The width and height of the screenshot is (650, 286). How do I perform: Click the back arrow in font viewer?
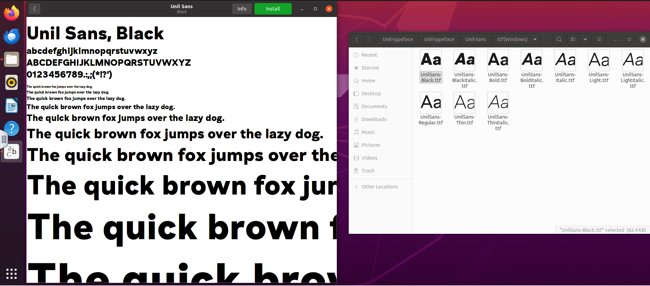(x=34, y=9)
